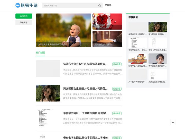185x139 pixels.
Task: Open the laughing baby banner image
Action: (x=64, y=30)
